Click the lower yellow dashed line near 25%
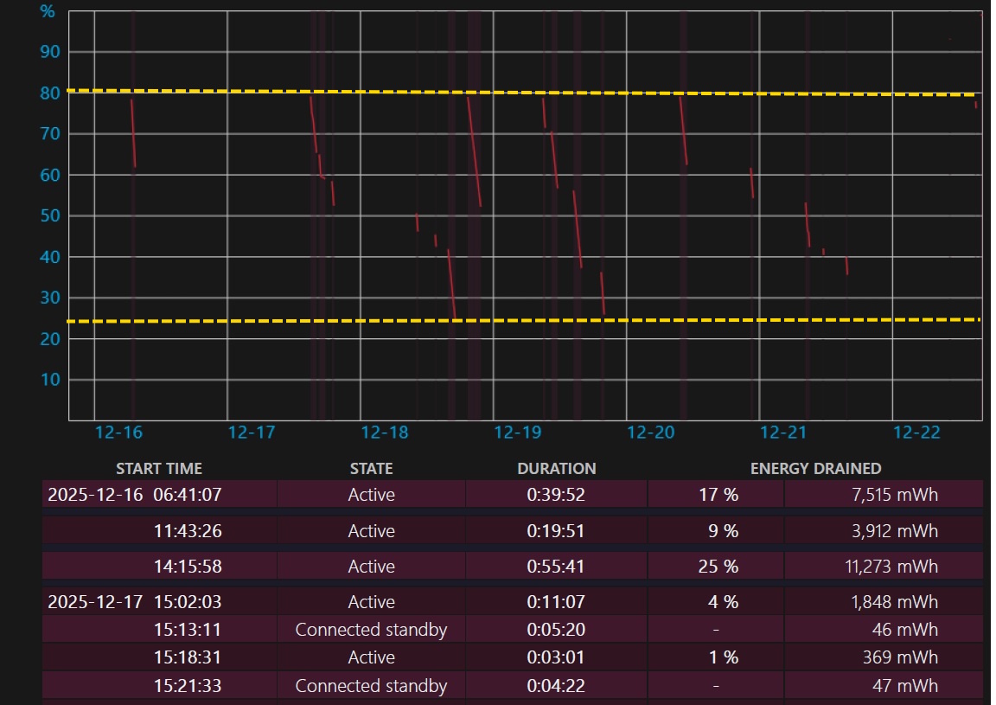 (x=519, y=320)
